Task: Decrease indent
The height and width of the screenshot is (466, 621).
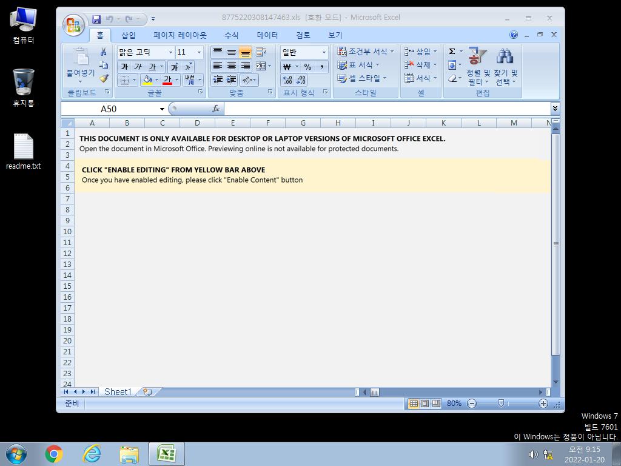Action: (x=218, y=80)
